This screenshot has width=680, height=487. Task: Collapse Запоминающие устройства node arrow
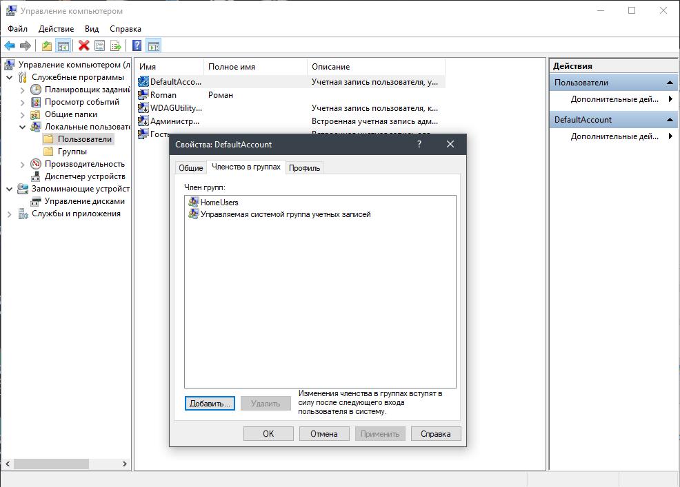[x=10, y=189]
